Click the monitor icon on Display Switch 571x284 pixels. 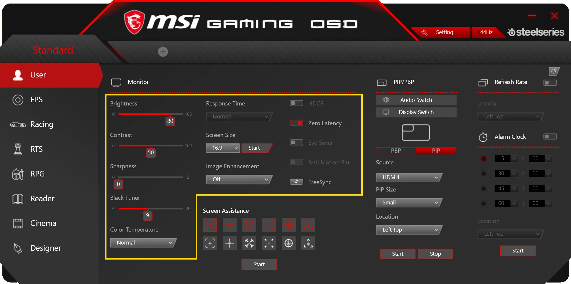(x=386, y=112)
